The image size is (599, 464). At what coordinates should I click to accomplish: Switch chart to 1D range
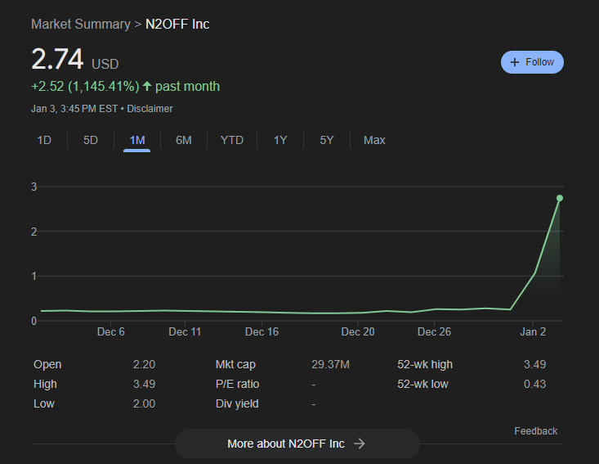44,140
